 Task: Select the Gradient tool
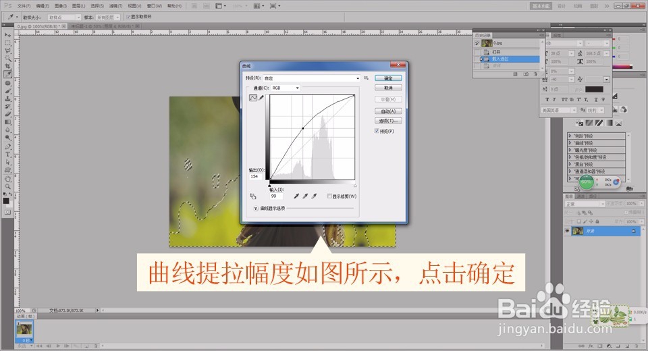pos(7,122)
